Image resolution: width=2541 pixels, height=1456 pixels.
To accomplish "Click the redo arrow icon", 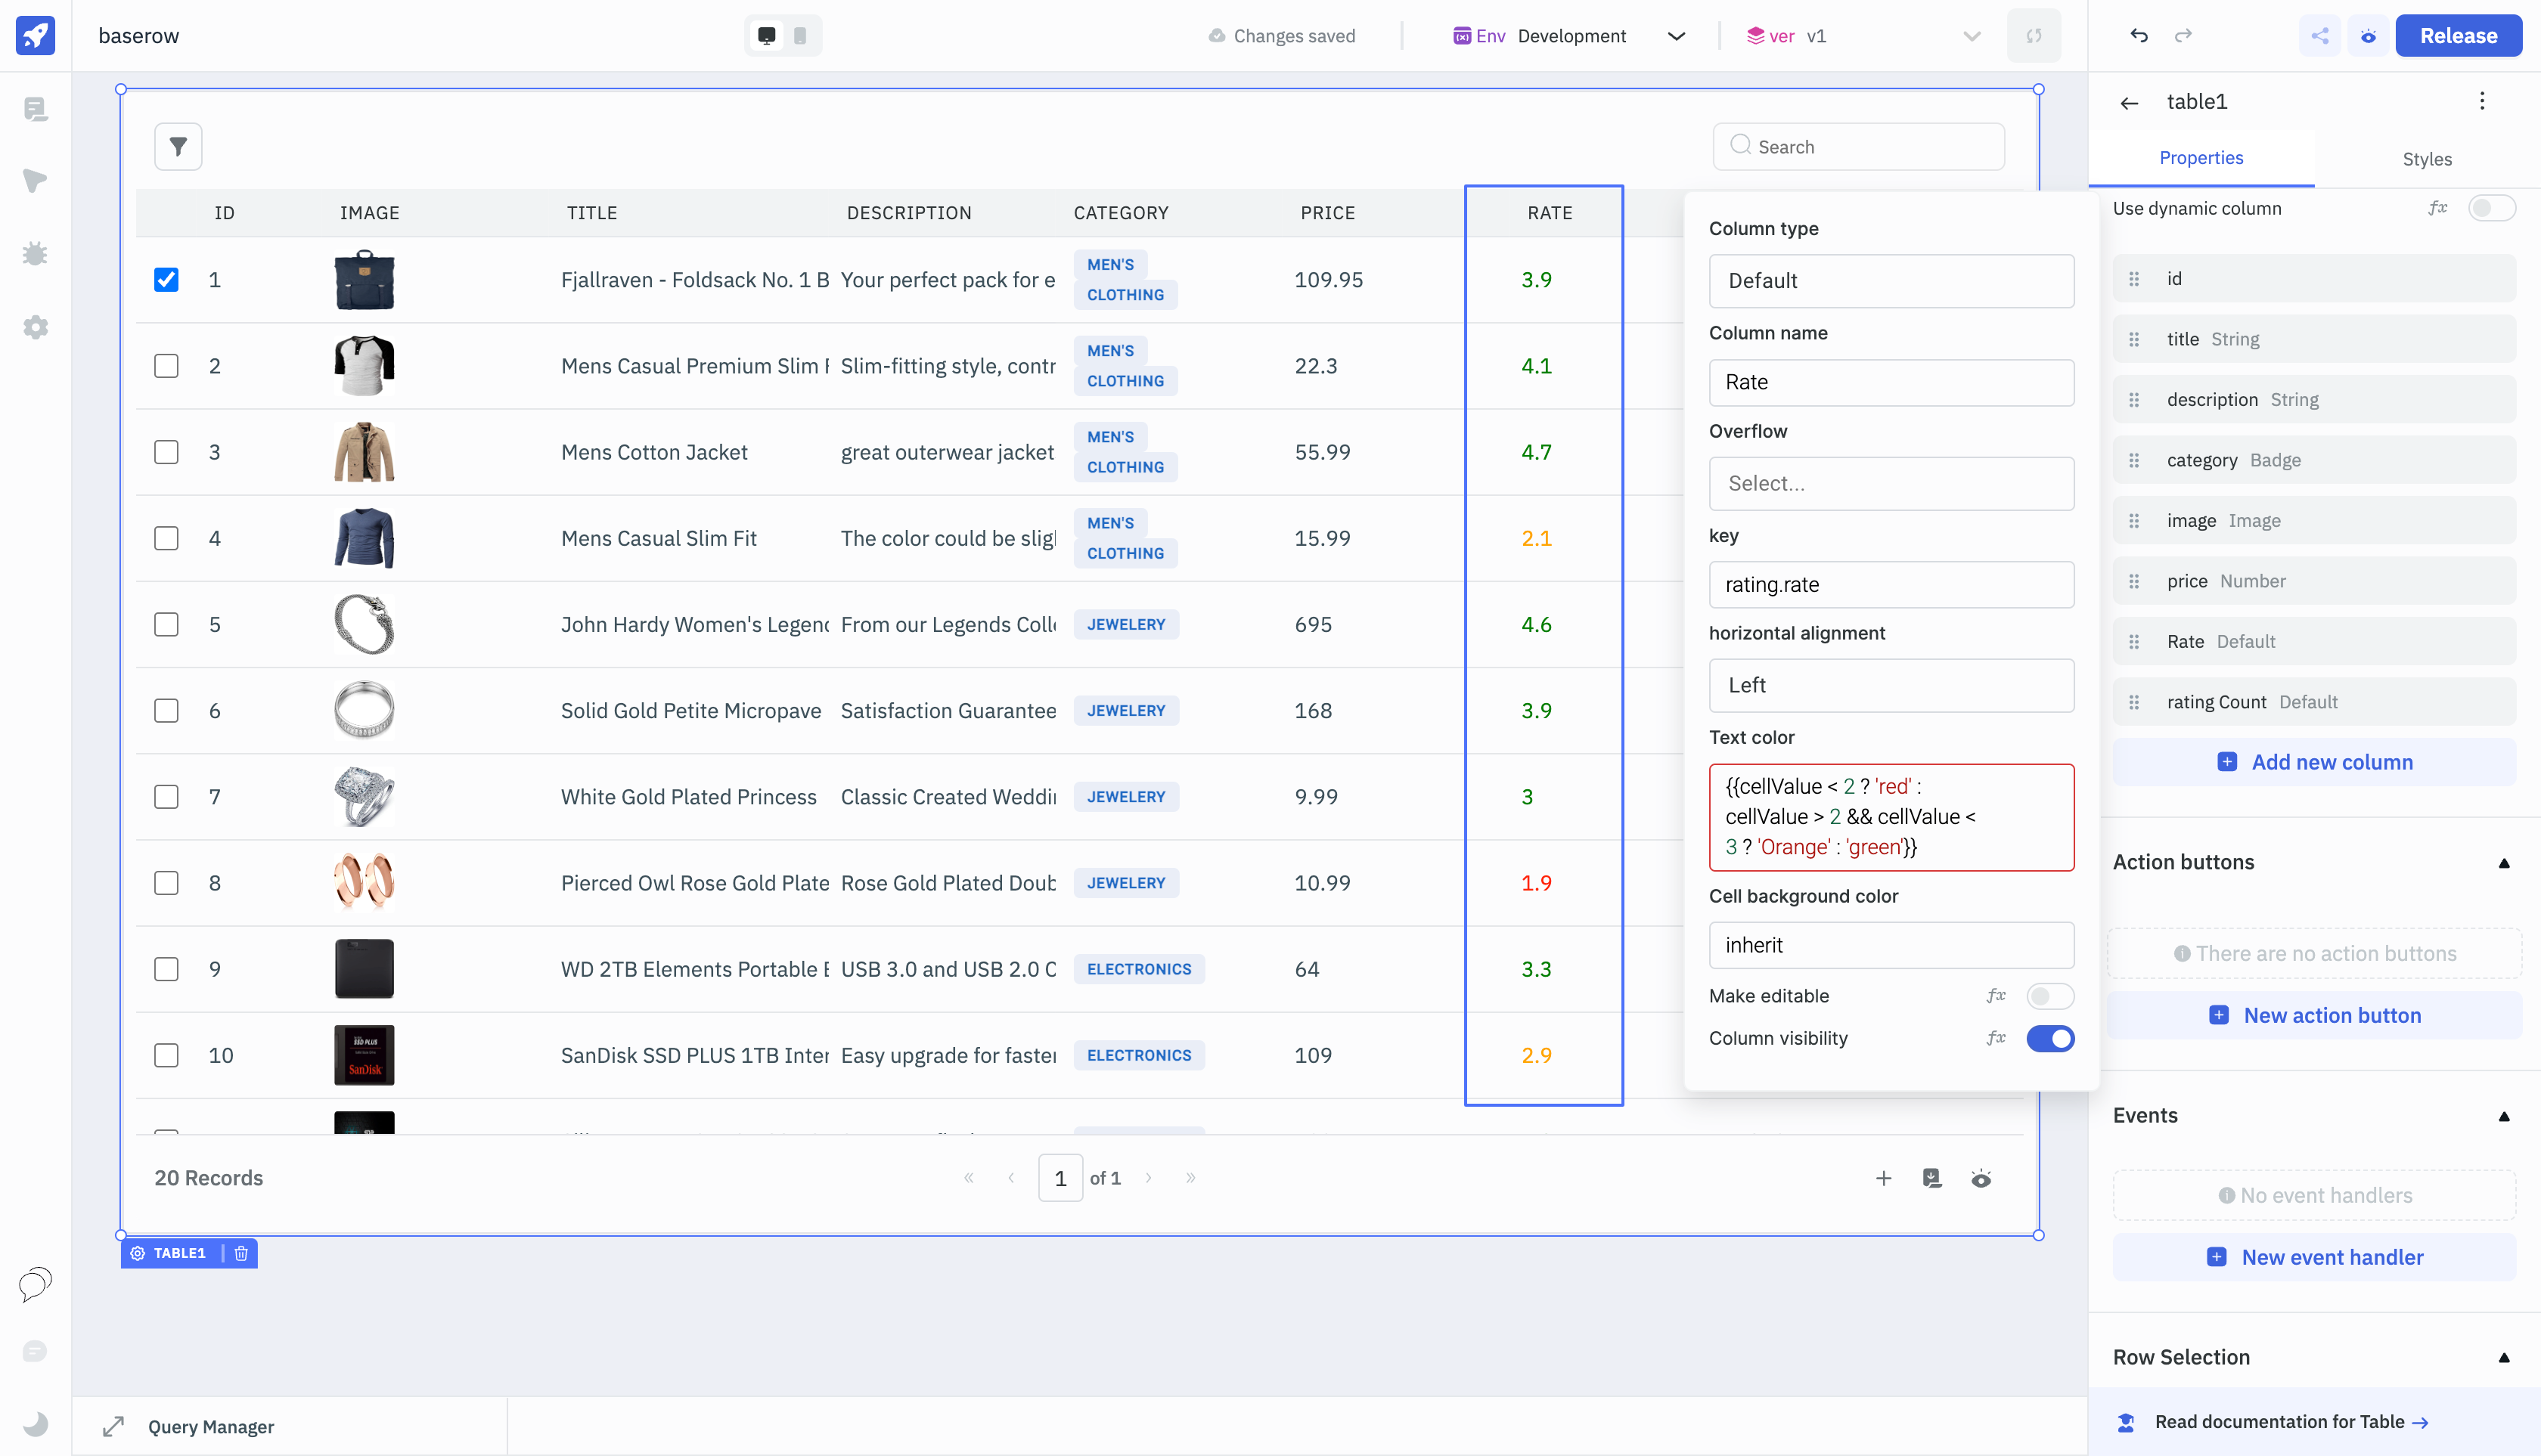I will pos(2183,36).
